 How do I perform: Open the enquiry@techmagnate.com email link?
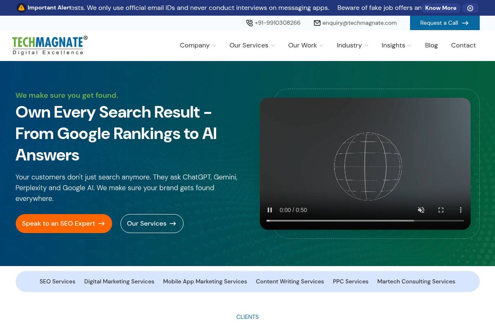click(360, 23)
